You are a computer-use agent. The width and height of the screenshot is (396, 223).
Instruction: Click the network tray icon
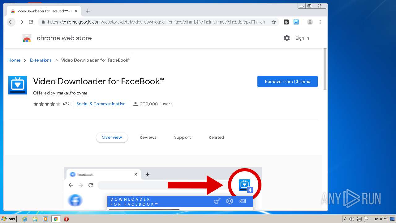(x=359, y=219)
